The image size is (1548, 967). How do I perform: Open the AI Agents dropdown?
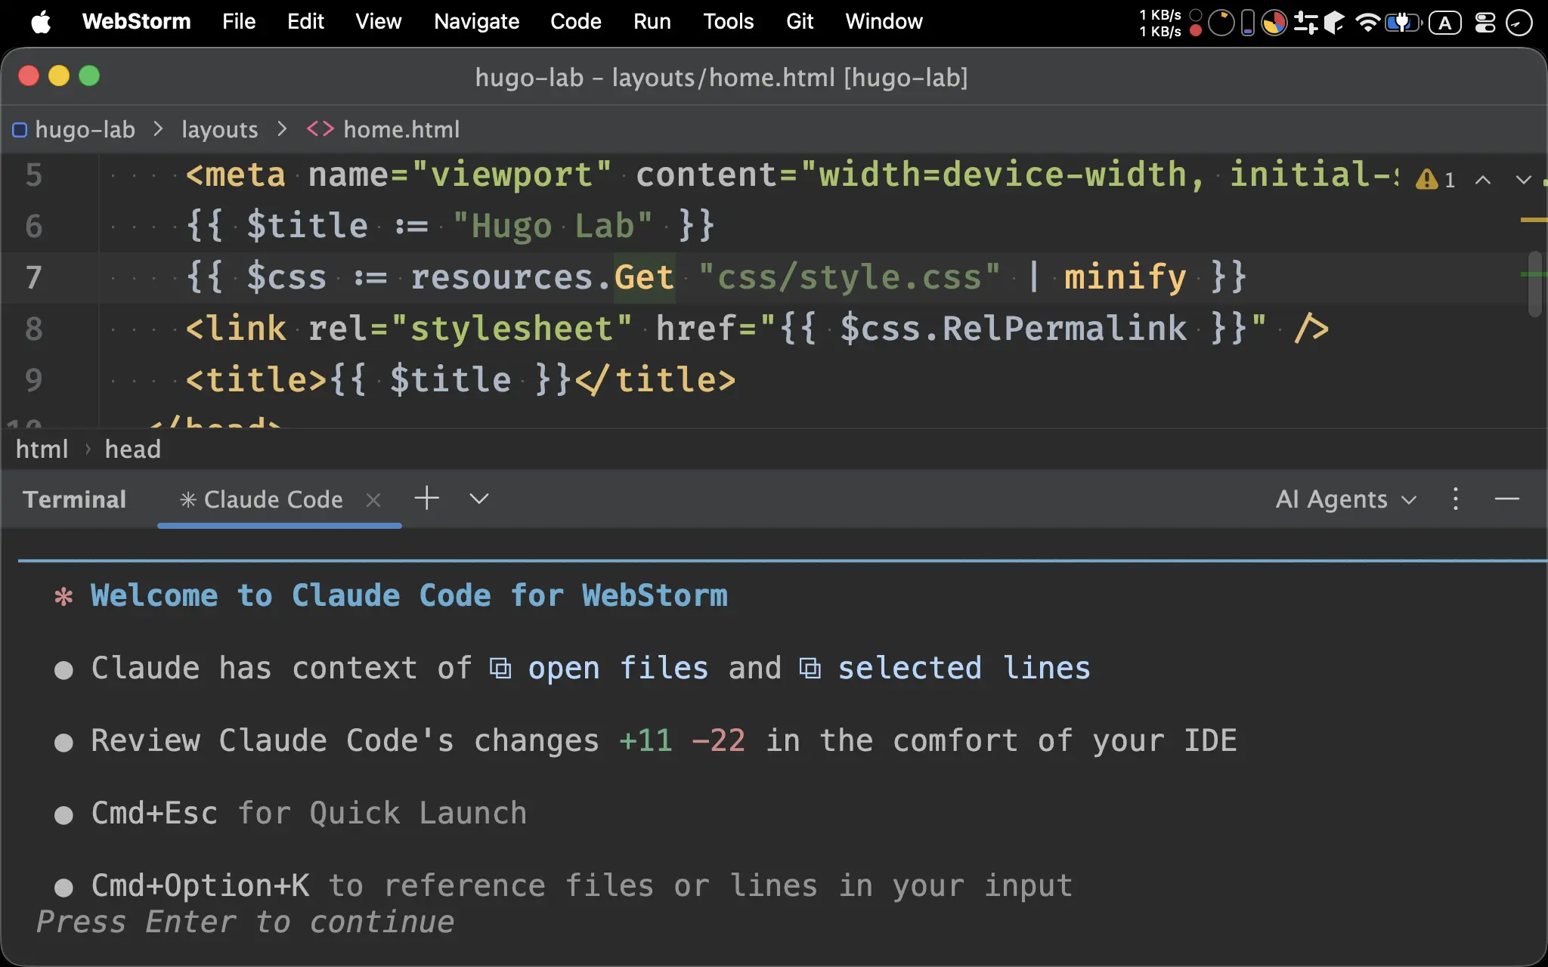point(1346,499)
